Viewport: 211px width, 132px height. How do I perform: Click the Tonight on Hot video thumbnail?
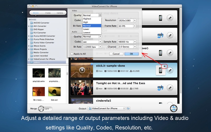pyautogui.click(x=82, y=88)
